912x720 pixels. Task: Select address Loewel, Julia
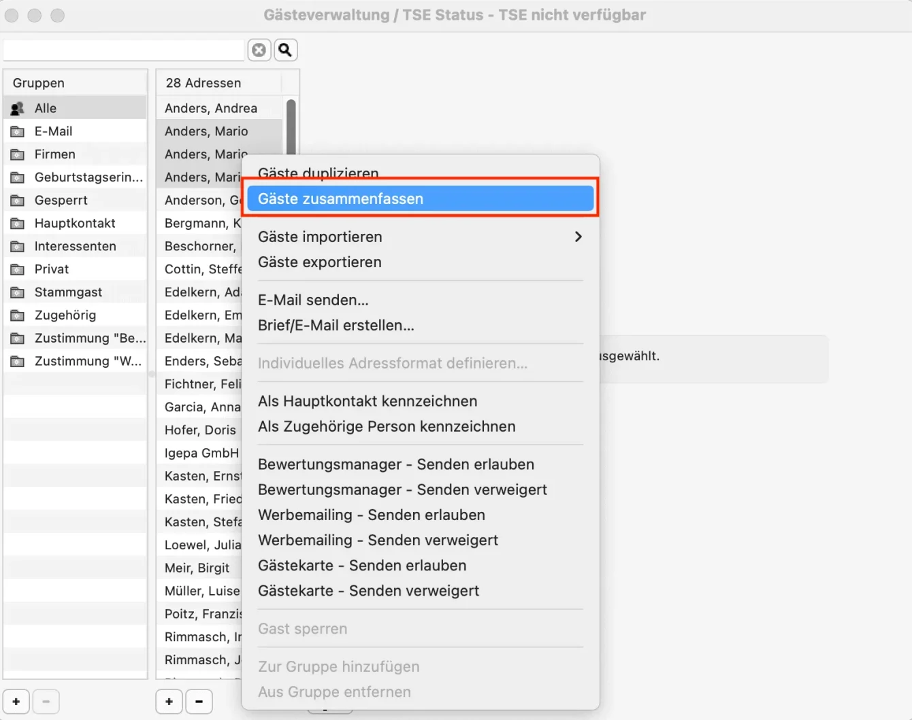[199, 545]
